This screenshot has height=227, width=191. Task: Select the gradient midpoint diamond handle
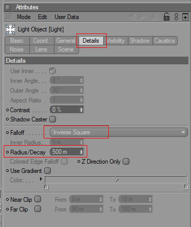(116, 179)
